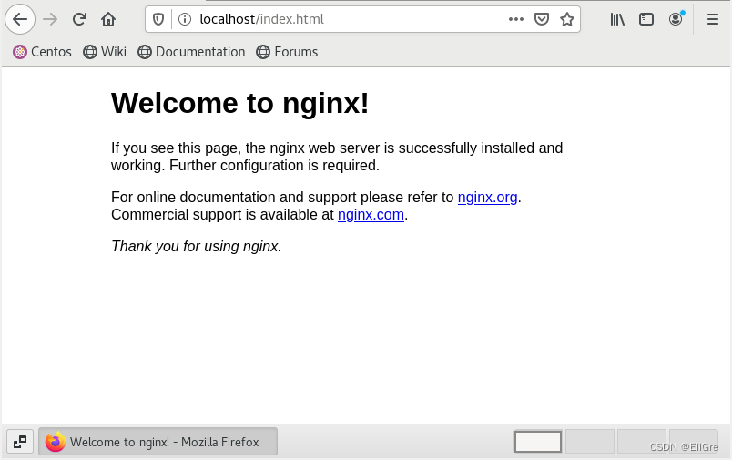Reload the current page
This screenshot has width=732, height=460.
click(x=79, y=19)
